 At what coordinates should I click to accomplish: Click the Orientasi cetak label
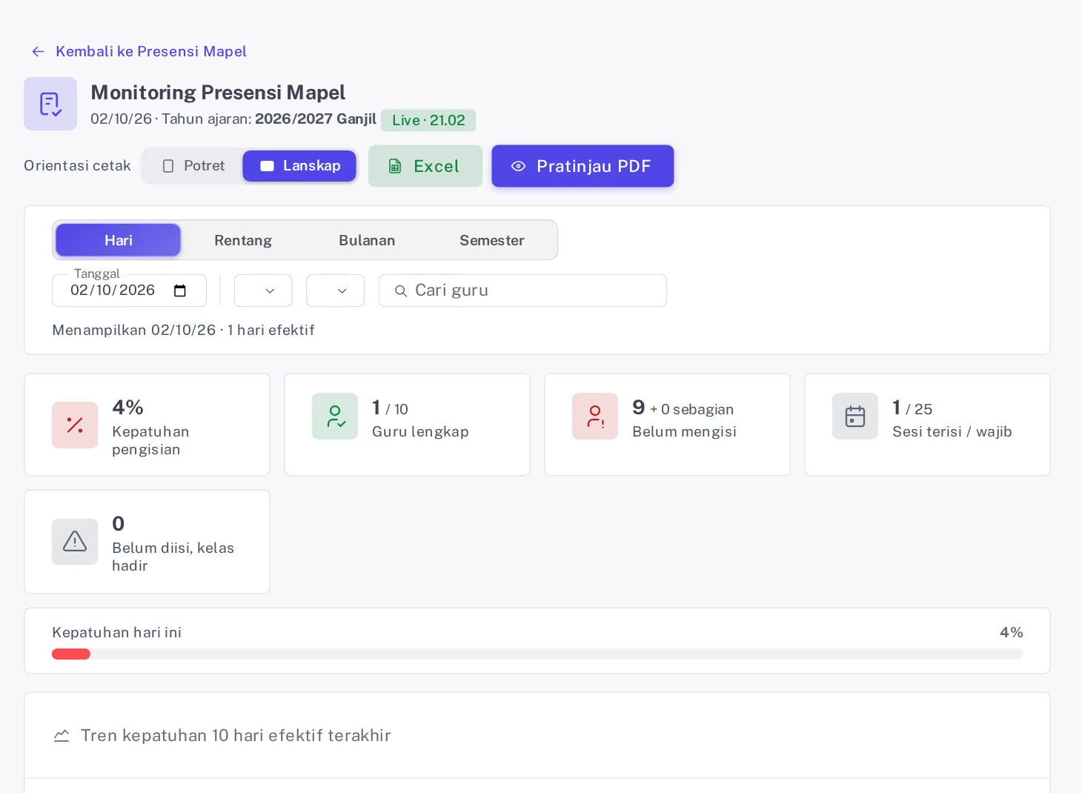(x=77, y=166)
